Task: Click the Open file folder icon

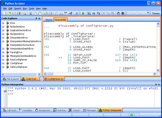Action: (9, 13)
